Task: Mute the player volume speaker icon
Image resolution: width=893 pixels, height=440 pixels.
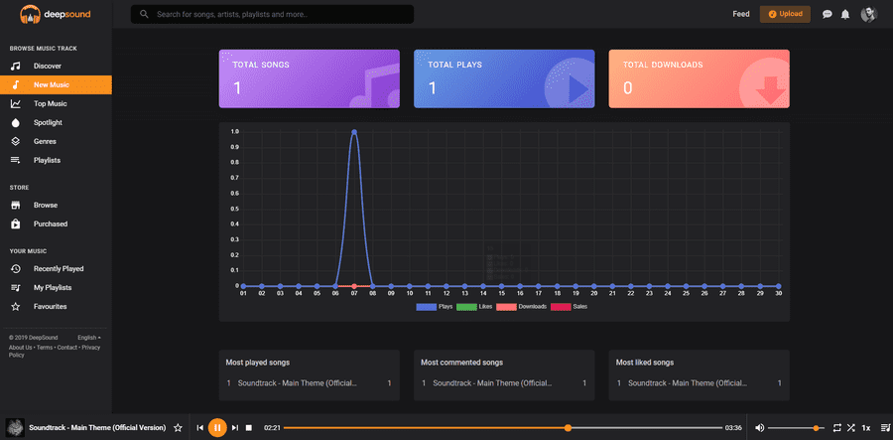Action: tap(759, 428)
